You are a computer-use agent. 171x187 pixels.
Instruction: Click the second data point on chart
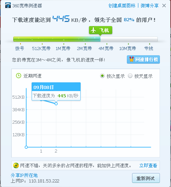pyautogui.click(x=56, y=104)
